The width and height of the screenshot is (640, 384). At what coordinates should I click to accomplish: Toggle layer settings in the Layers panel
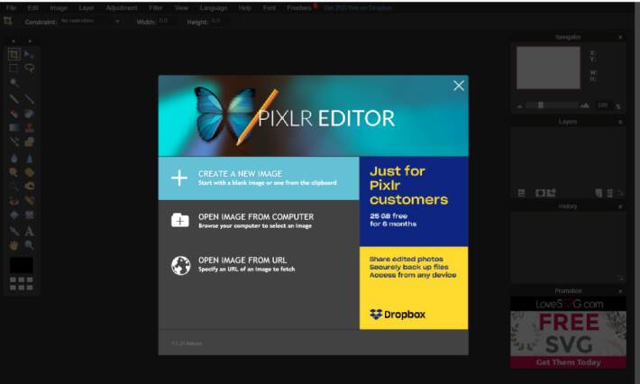pos(521,193)
